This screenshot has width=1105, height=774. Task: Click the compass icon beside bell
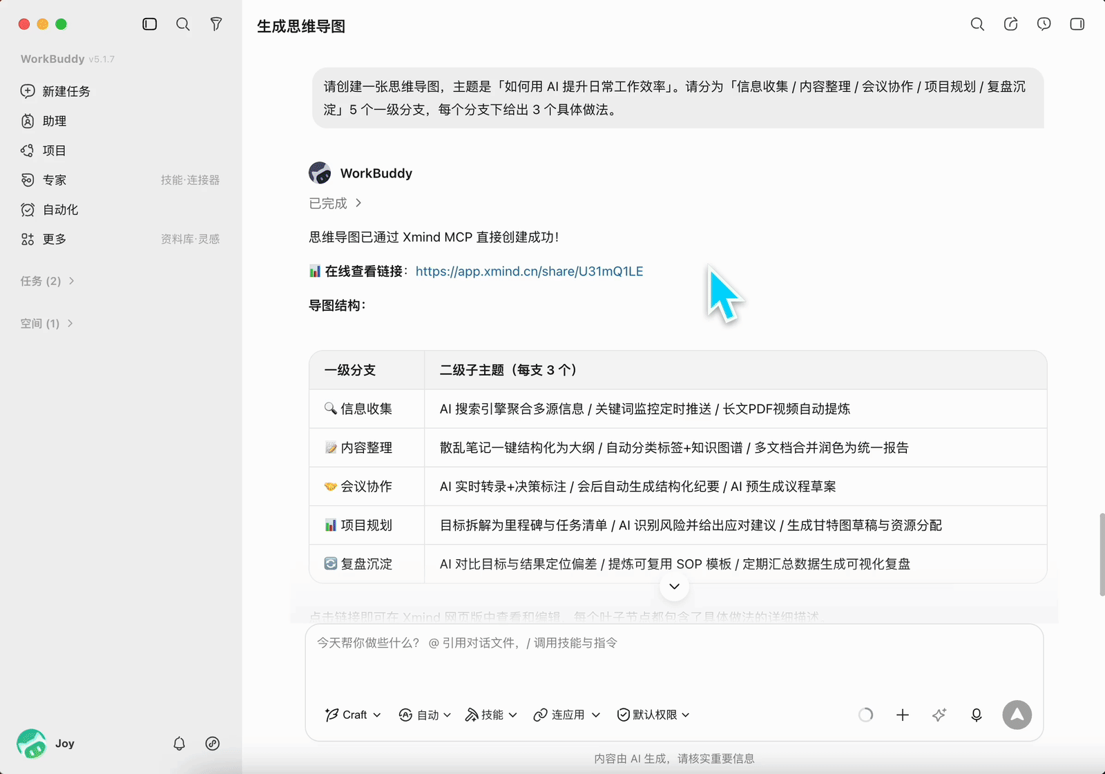(x=213, y=744)
